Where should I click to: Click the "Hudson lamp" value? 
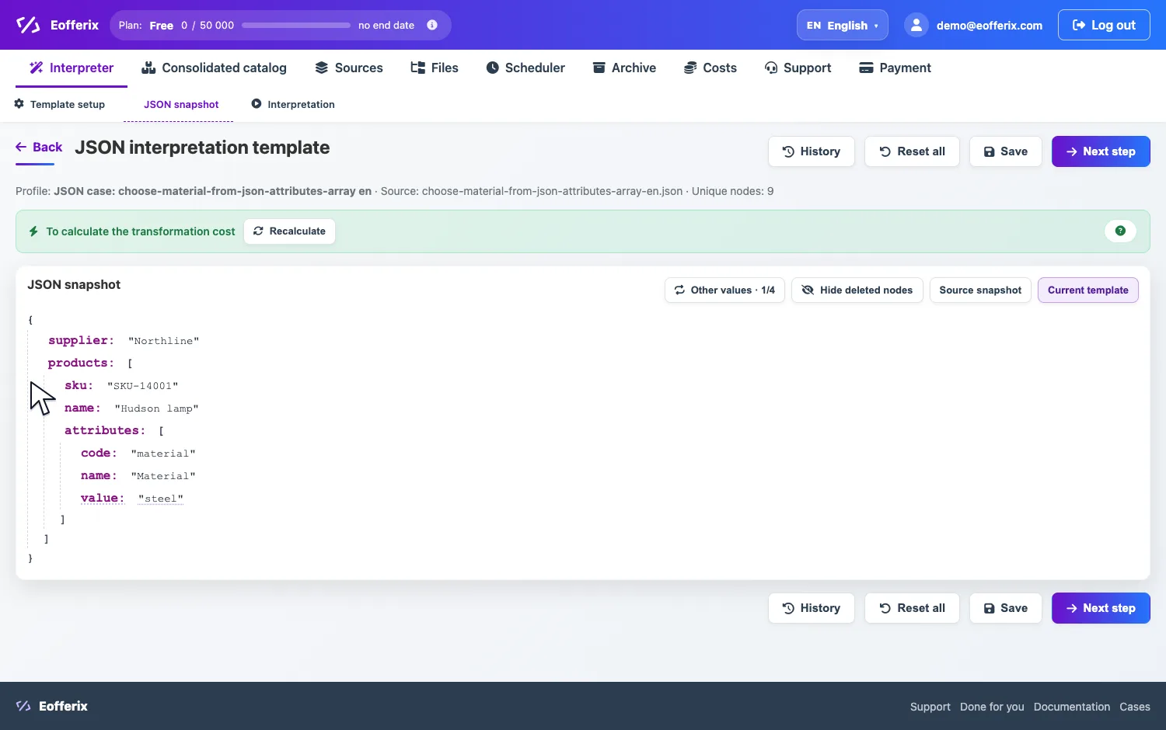pyautogui.click(x=157, y=408)
